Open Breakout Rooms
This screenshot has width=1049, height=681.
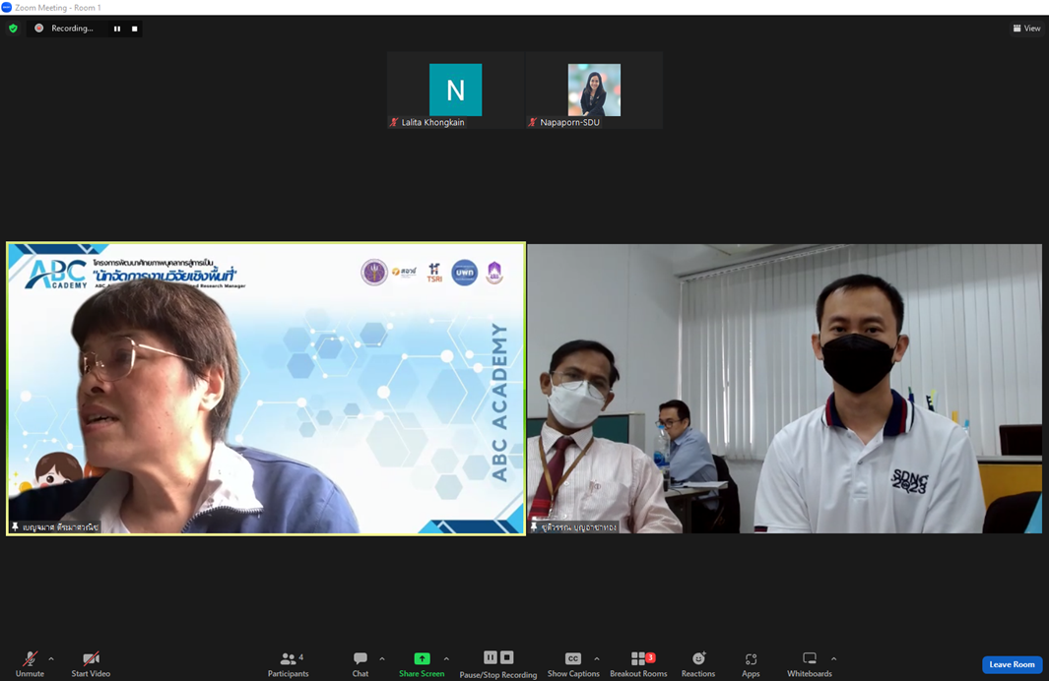[638, 663]
